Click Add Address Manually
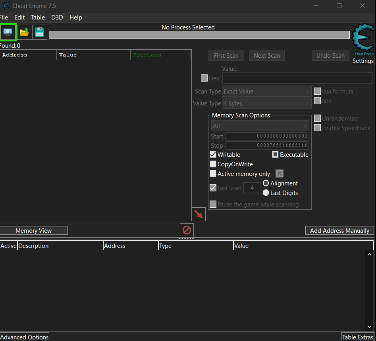Screen dimensions: 376x341 pos(339,230)
